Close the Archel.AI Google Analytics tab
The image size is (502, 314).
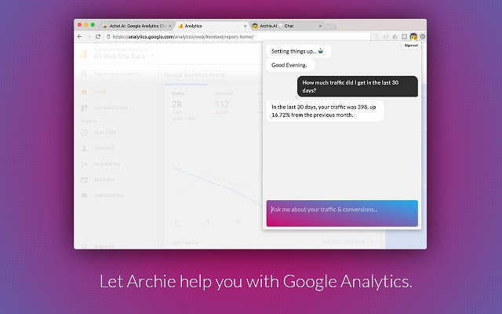[170, 26]
